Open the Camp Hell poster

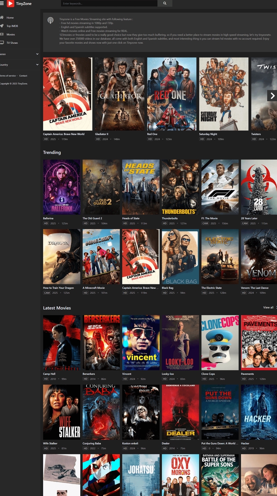point(62,343)
